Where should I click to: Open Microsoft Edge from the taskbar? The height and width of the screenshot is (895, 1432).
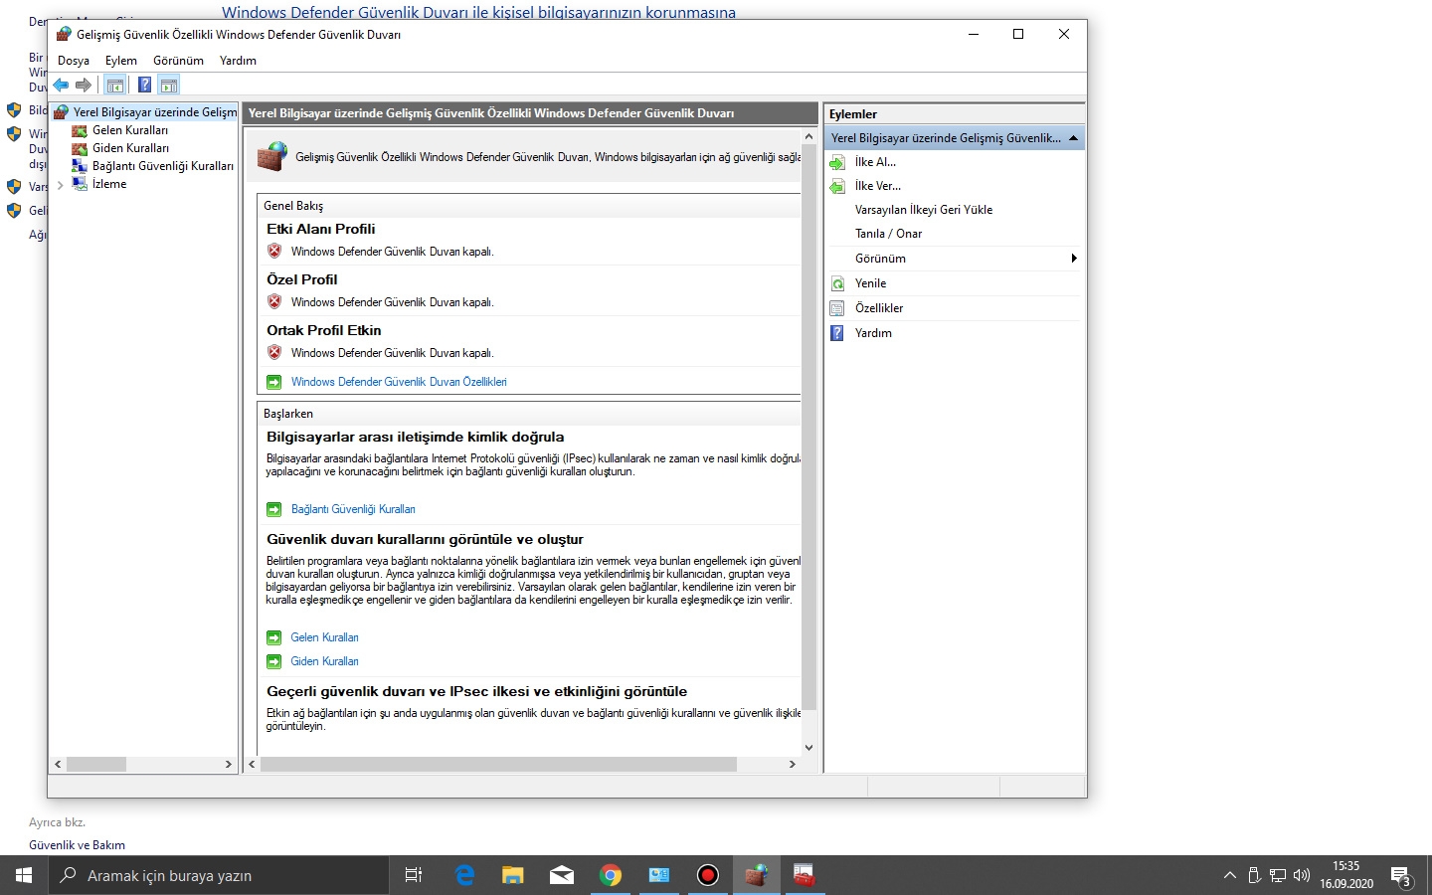[463, 875]
